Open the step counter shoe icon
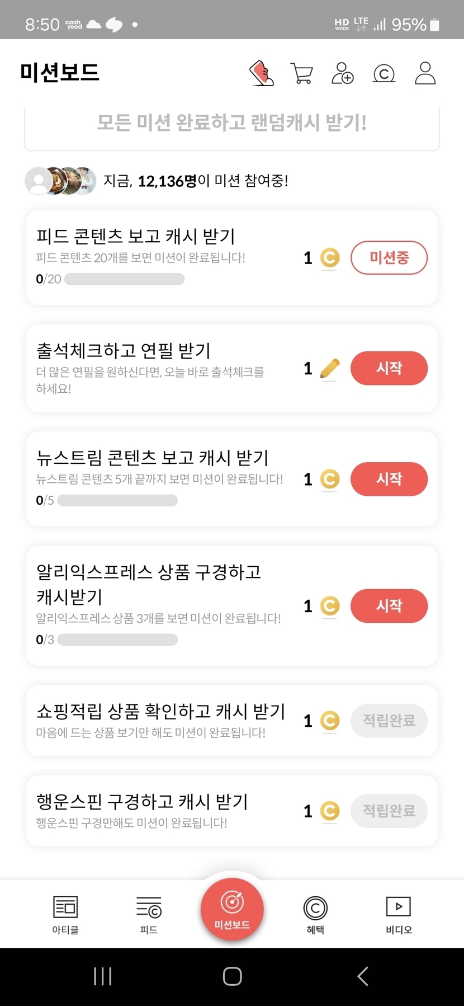Viewport: 464px width, 1006px height. [x=262, y=73]
